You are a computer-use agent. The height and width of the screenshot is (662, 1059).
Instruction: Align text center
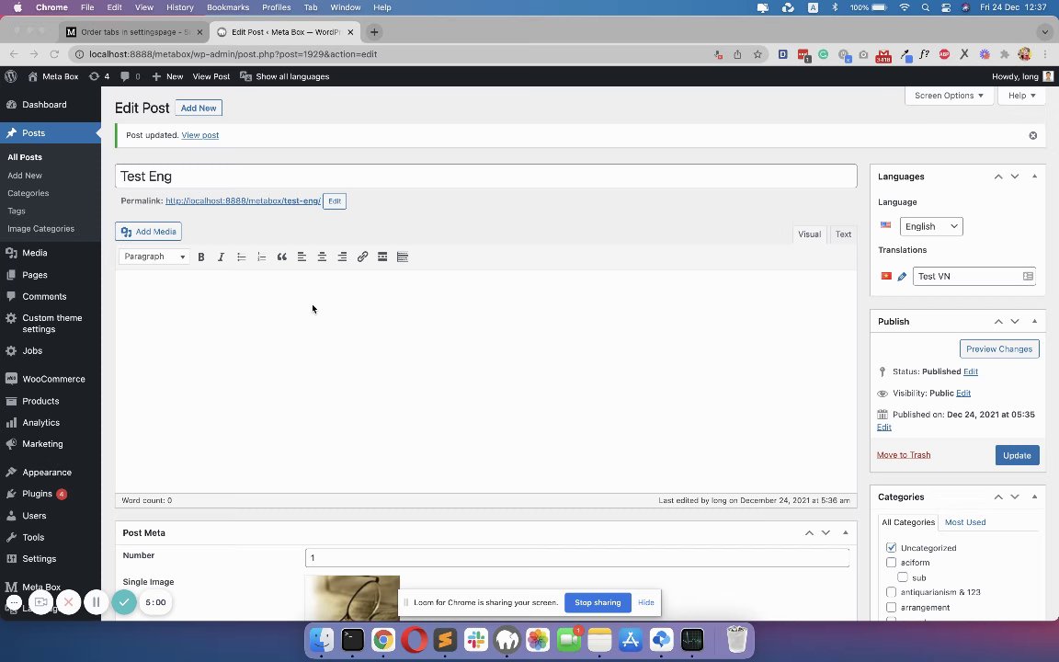[x=322, y=257]
